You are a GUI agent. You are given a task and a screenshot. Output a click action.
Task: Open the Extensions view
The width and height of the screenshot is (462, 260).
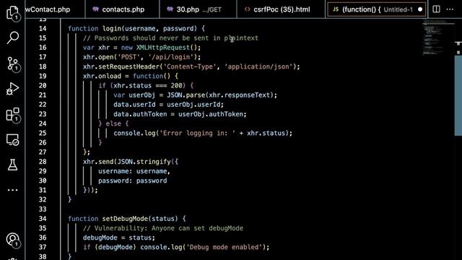pyautogui.click(x=12, y=115)
